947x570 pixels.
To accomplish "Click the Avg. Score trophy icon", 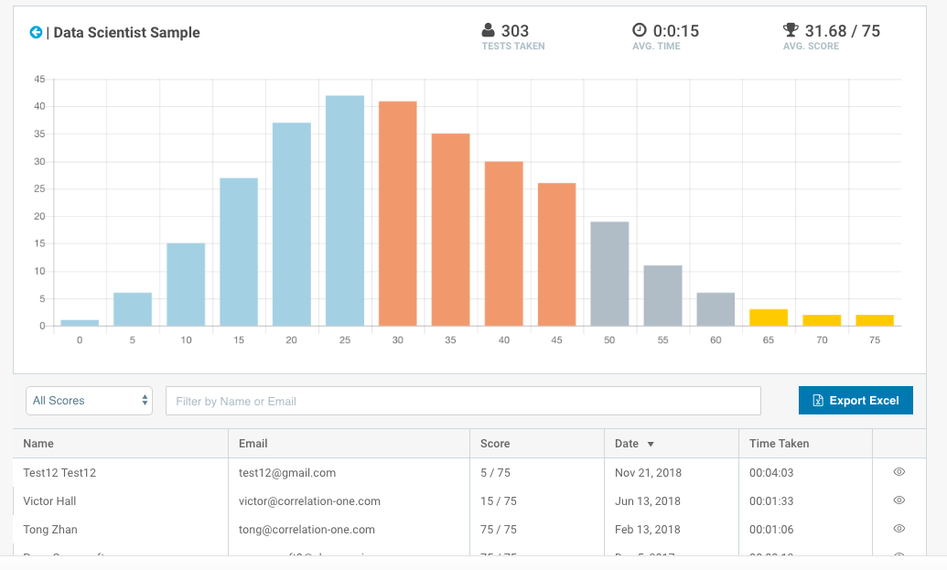I will coord(791,30).
